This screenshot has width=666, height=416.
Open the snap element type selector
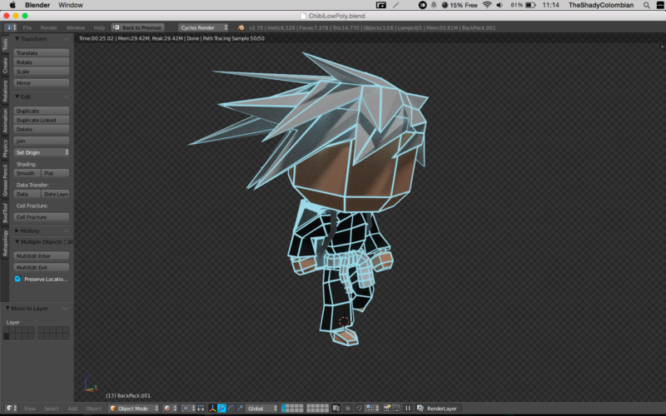click(372, 409)
